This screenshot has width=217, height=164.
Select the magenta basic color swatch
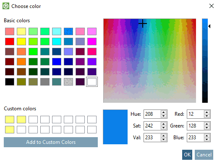click(x=92, y=42)
